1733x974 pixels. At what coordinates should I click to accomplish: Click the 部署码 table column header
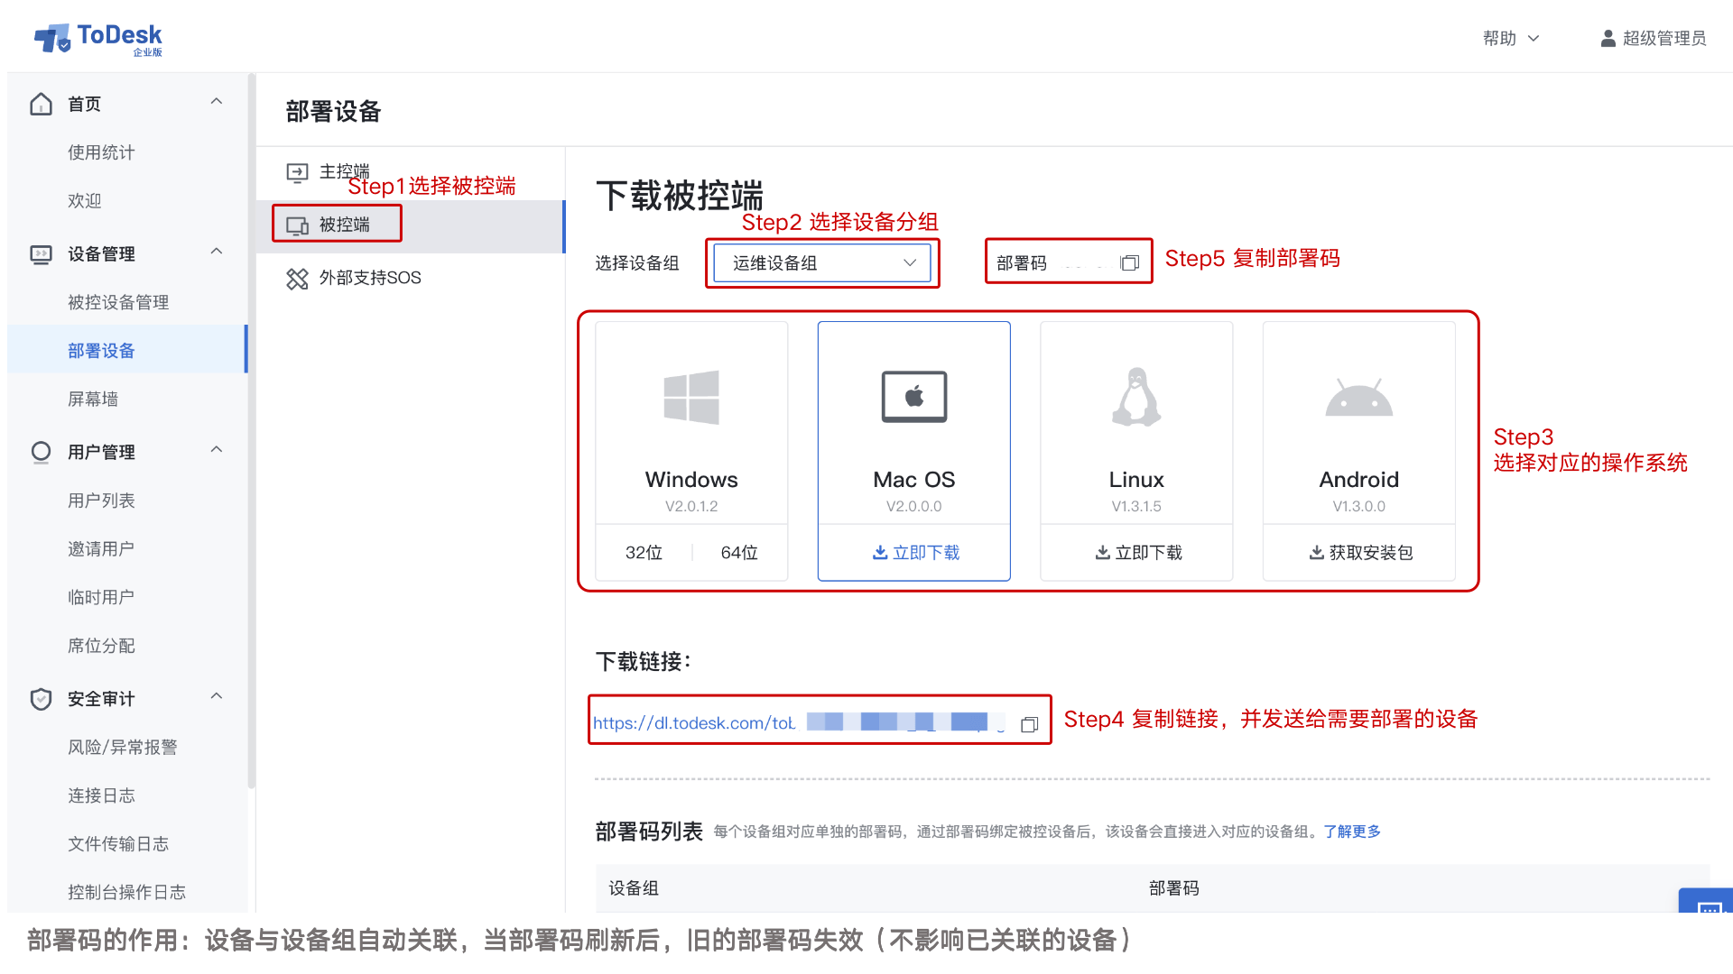1173,888
